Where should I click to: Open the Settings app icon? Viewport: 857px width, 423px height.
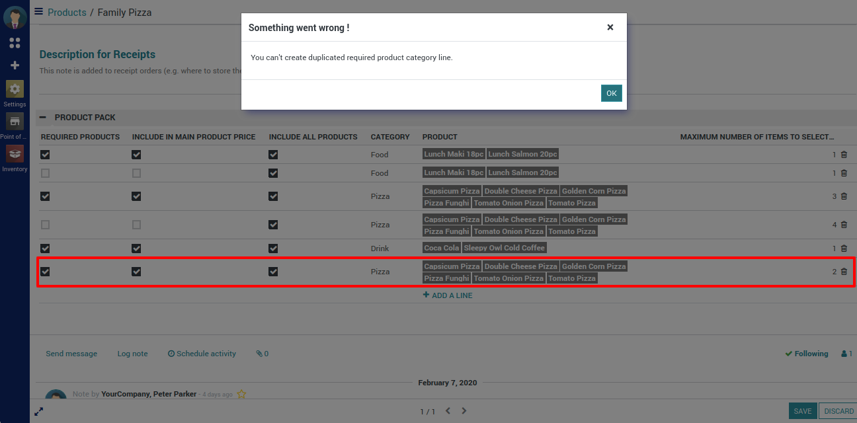tap(15, 89)
